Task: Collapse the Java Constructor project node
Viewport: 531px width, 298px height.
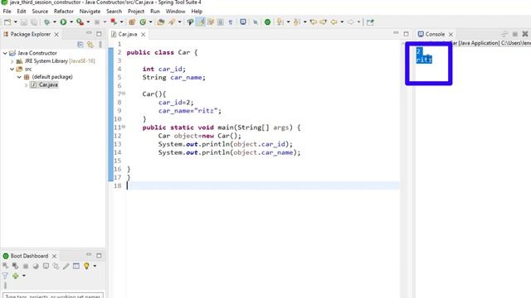Action: 5,53
